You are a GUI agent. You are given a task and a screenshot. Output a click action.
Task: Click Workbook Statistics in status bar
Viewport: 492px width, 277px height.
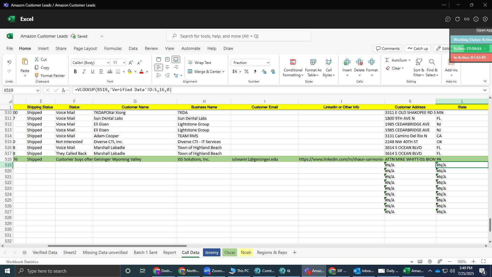tap(22, 262)
